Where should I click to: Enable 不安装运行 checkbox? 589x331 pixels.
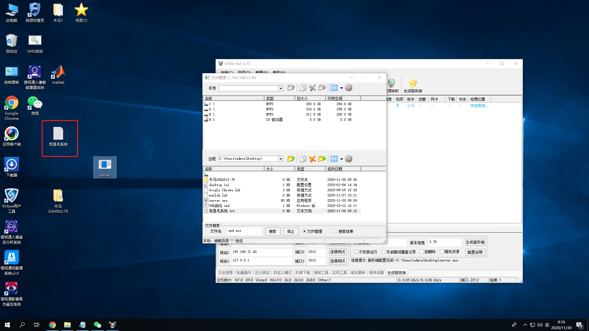point(356,252)
